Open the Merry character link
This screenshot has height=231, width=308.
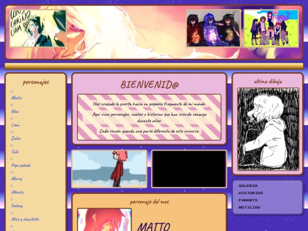[17, 179]
